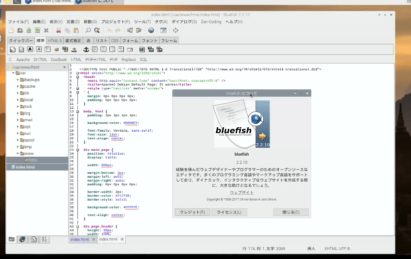Collapse code fold at body, html line
The width and height of the screenshot is (411, 259).
(77, 112)
